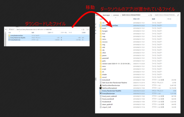
Task: Click the script folder icon
Action: pos(101,69)
